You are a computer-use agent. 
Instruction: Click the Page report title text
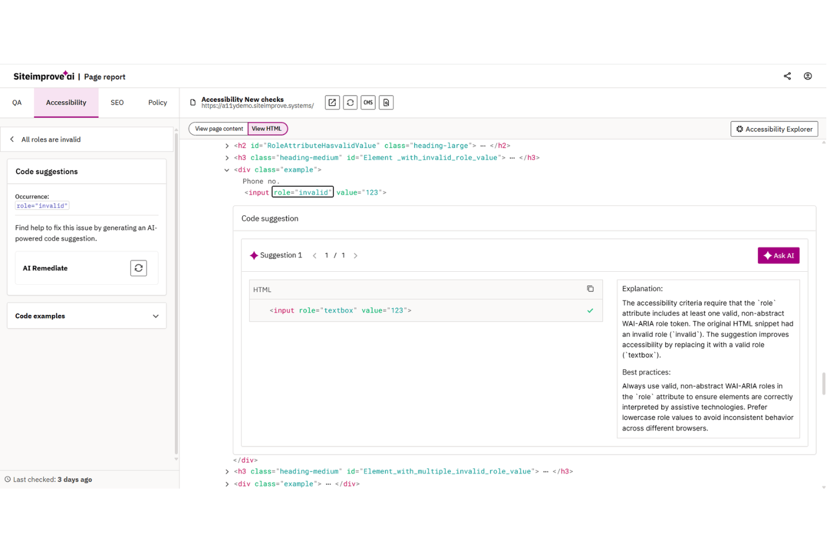click(x=105, y=77)
